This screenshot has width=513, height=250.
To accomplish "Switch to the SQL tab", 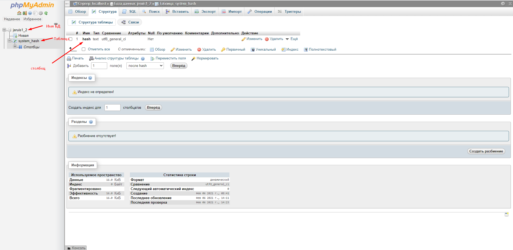I will coord(129,11).
